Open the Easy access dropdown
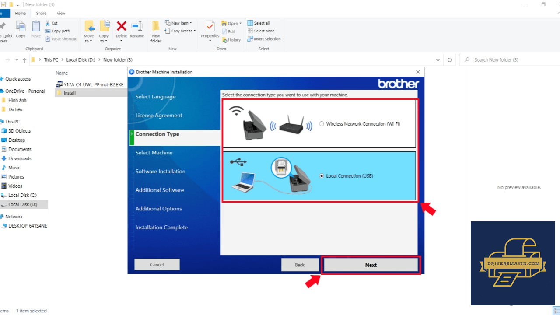Image resolution: width=560 pixels, height=315 pixels. 181,31
